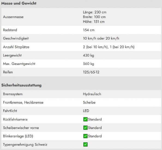Click the Max. Gesamtgewicht value 560 kg
Screen dimensions: 162x150
click(x=89, y=64)
